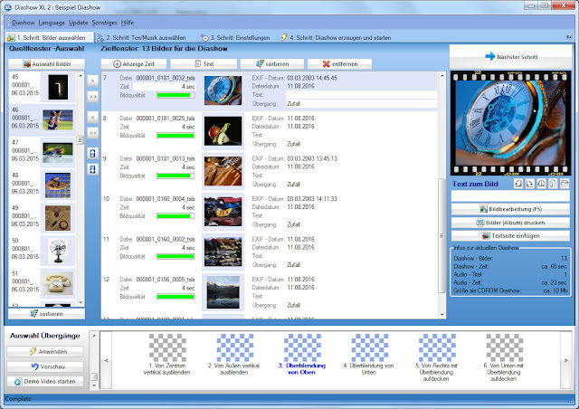Switch to 4. Schritt: Diashow erzeugen tab

point(336,38)
